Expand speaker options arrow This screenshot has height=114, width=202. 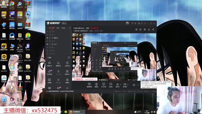click(128, 85)
